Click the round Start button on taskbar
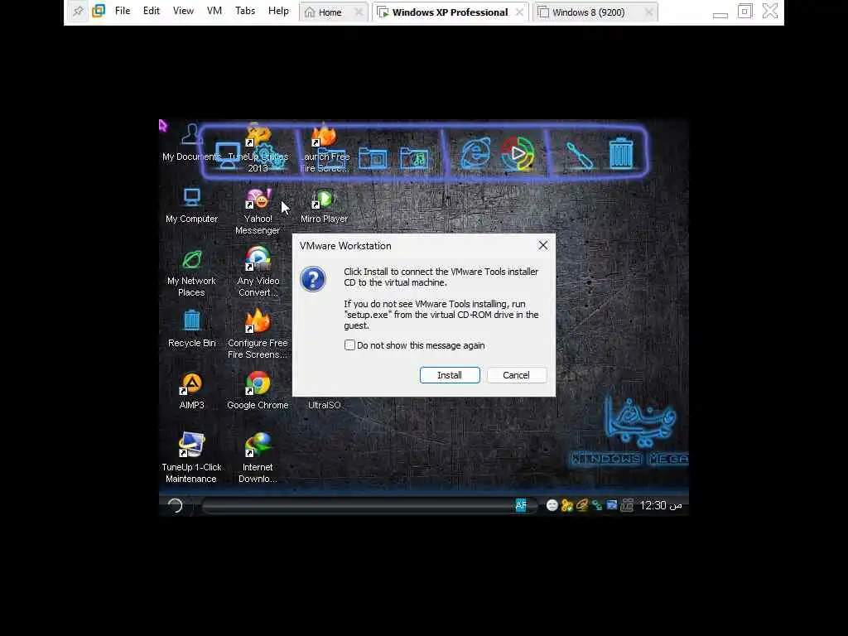Image resolution: width=848 pixels, height=636 pixels. click(x=175, y=506)
